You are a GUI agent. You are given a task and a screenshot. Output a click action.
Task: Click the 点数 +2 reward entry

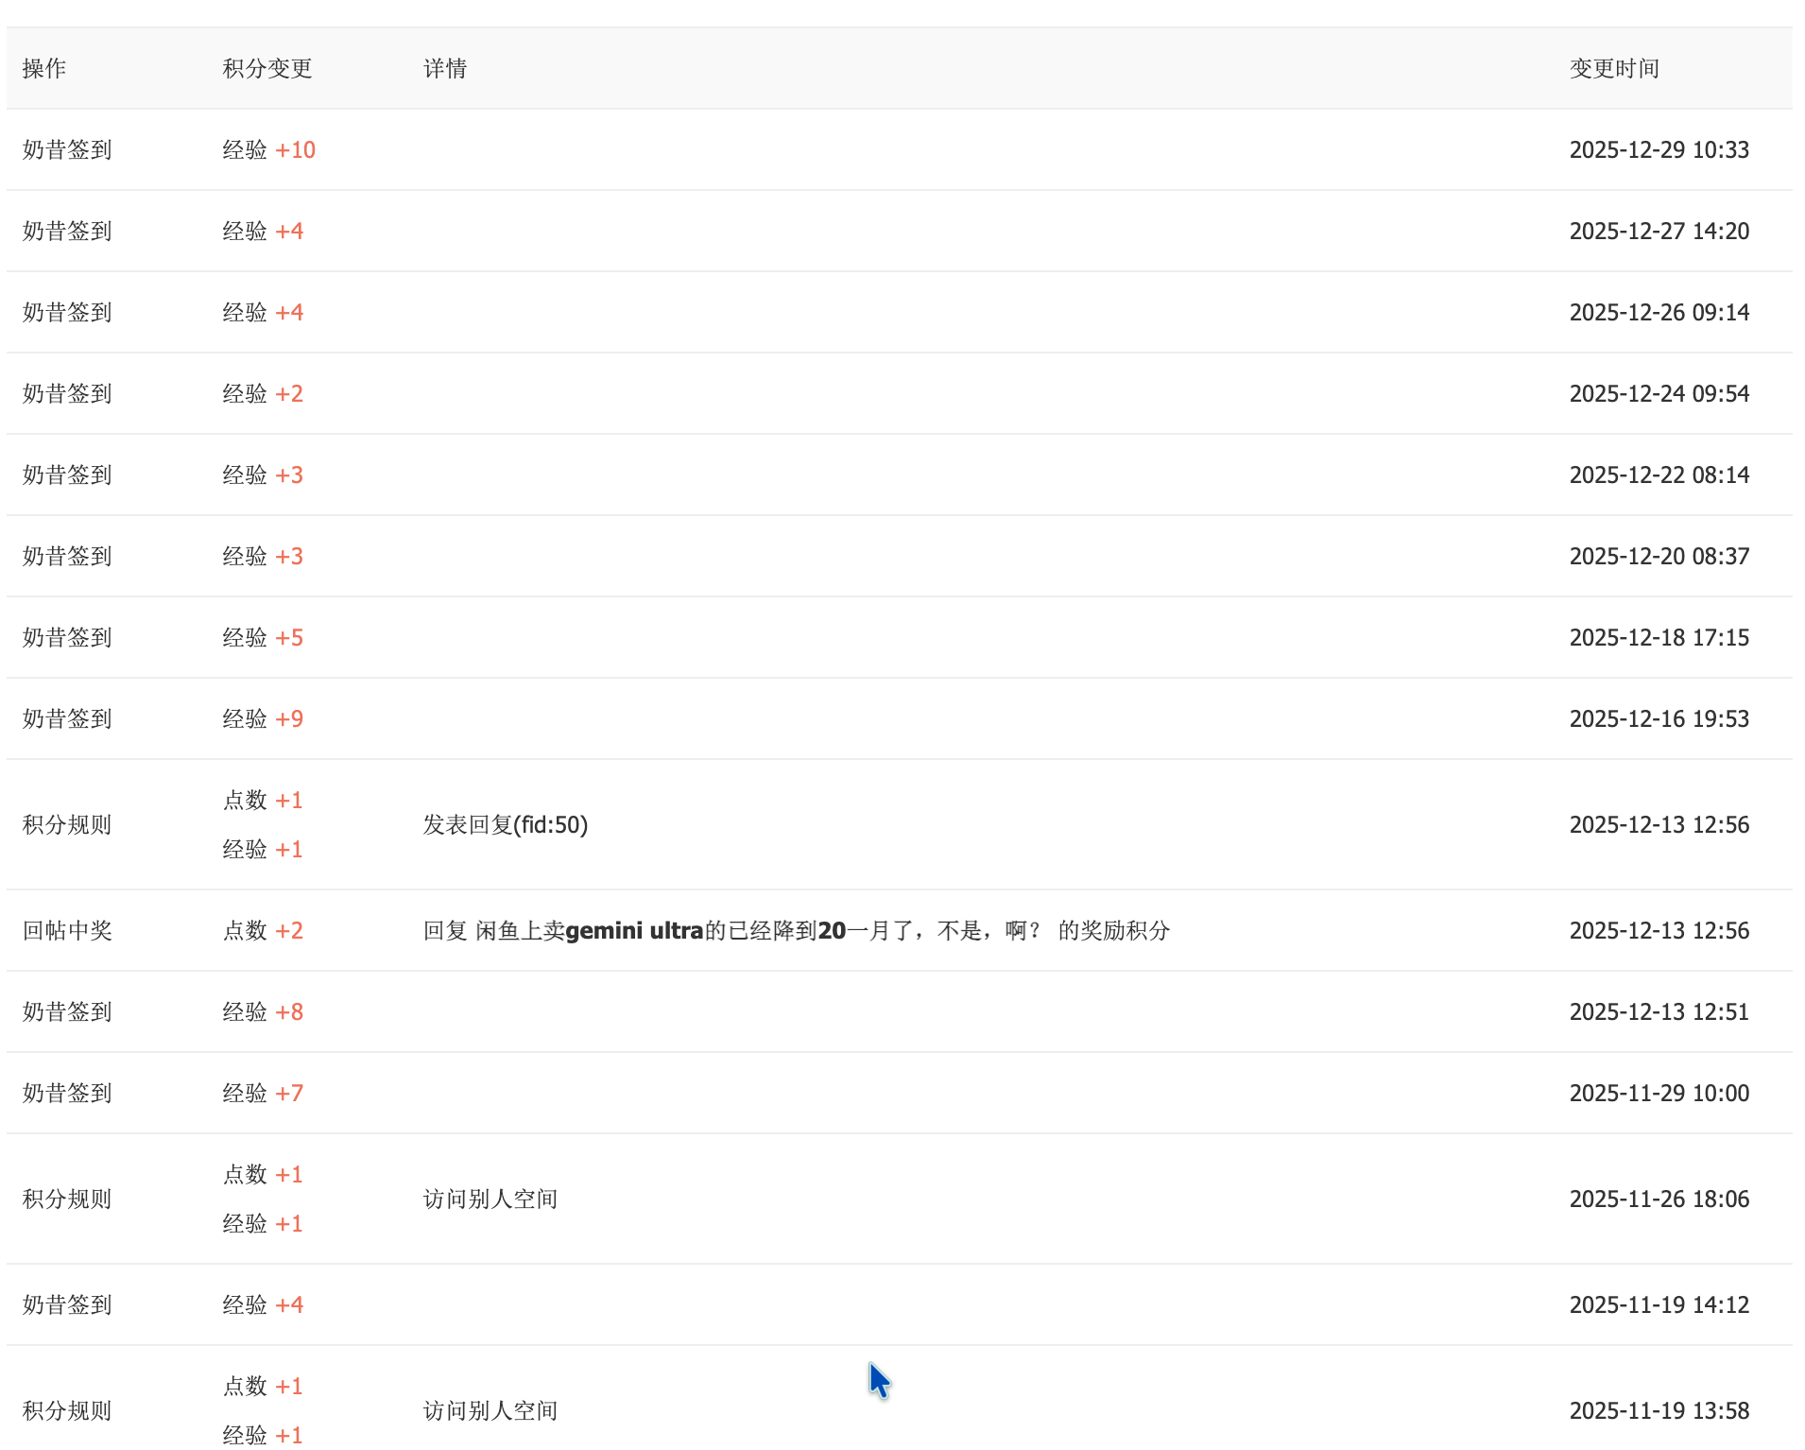263,931
